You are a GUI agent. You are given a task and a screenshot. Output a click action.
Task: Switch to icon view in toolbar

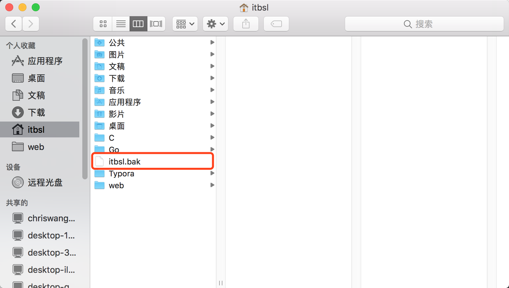[x=103, y=24]
